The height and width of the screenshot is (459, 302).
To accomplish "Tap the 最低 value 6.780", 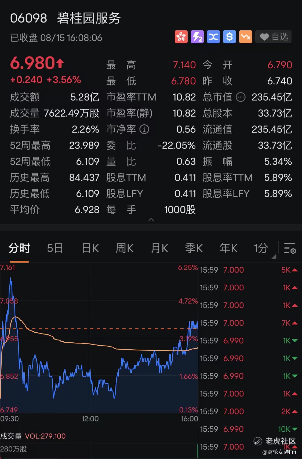I will click(184, 81).
